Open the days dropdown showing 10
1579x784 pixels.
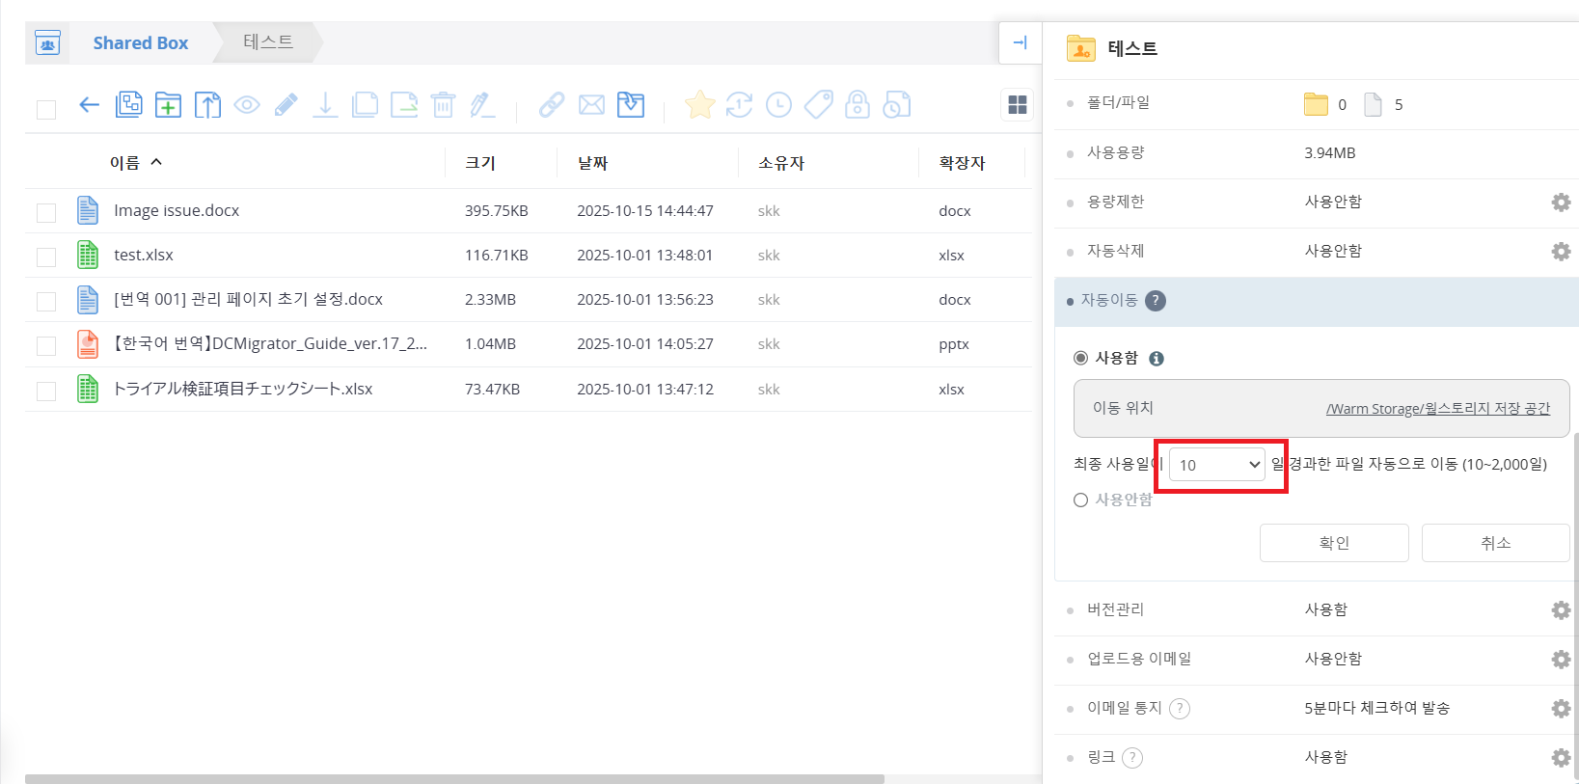tap(1218, 465)
